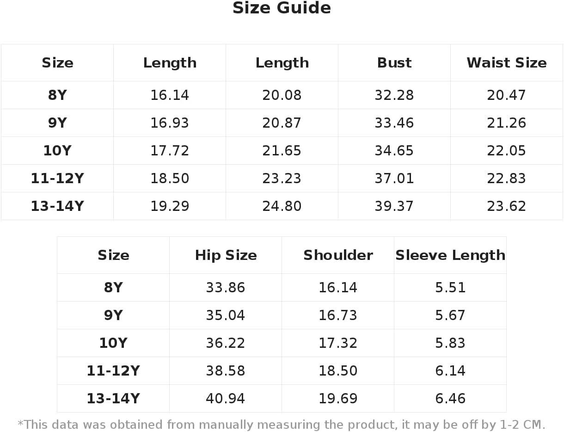Select the 13-14Y row in bottom table
Image resolution: width=564 pixels, height=432 pixels.
(282, 399)
